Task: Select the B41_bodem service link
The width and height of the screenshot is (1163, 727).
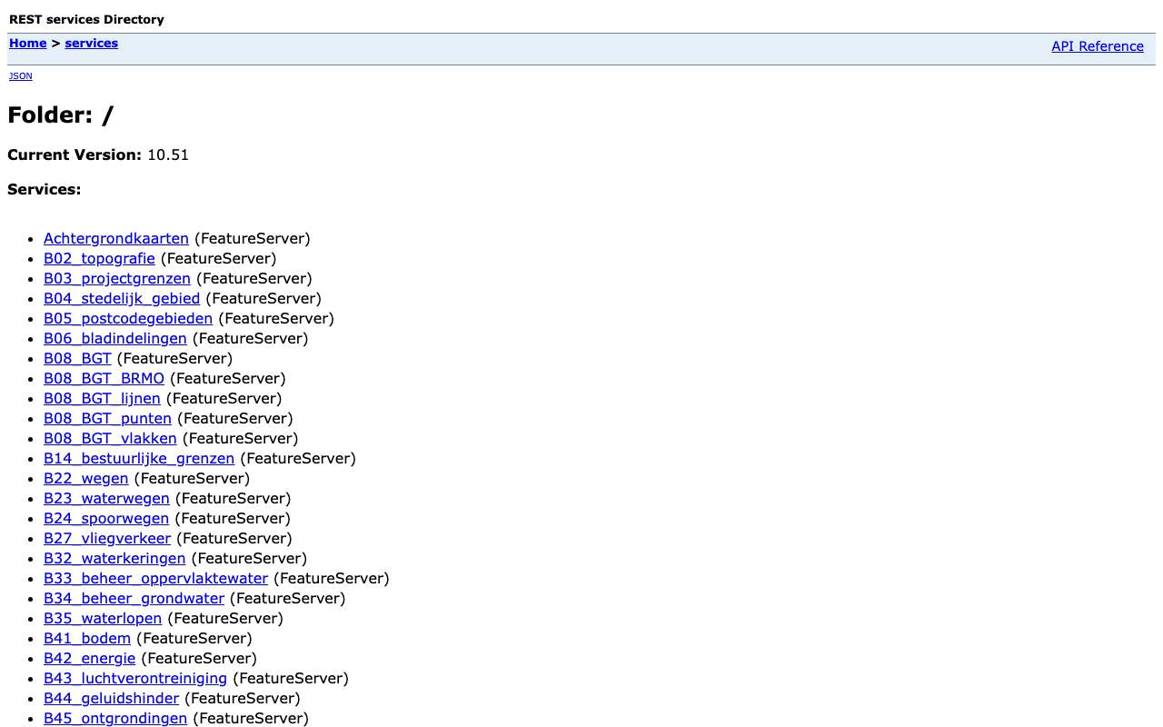Action: coord(87,638)
